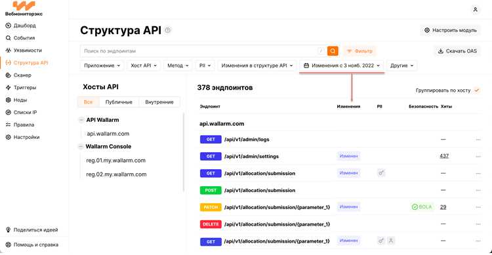This screenshot has width=492, height=255.
Task: Select Структура API in sidebar
Action: click(27, 63)
